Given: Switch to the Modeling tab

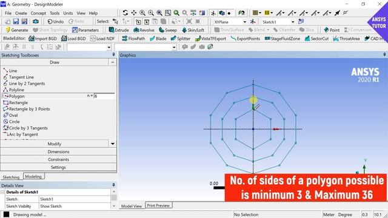Looking at the screenshot, I should (33, 176).
